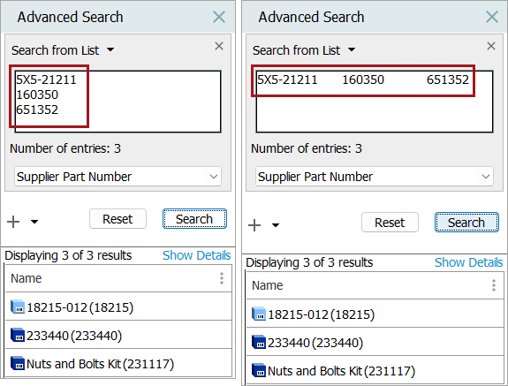Click the left multi-line part number list field
The height and width of the screenshot is (386, 508).
point(118,102)
